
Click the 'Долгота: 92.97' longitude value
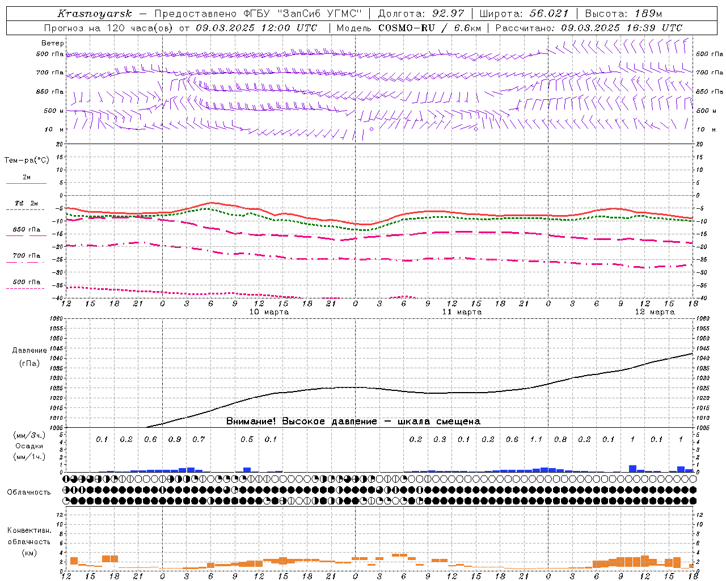(421, 14)
